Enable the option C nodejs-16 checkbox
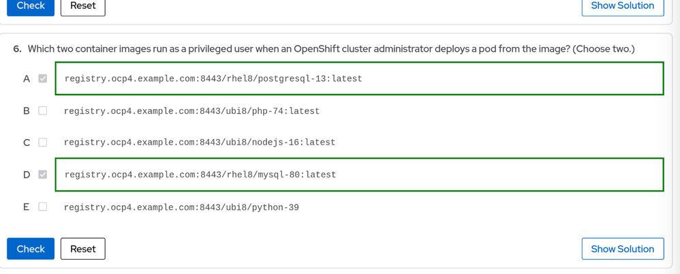Screen dimensions: 680x274 [43, 142]
